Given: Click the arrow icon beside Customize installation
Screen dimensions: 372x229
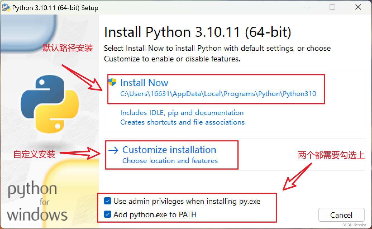Looking at the screenshot, I should tap(113, 151).
